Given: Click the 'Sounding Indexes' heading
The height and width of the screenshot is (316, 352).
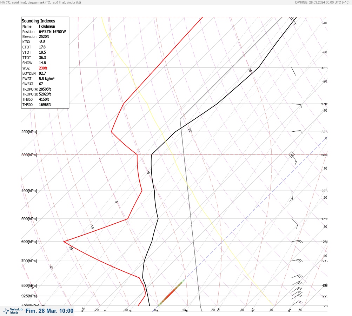Looking at the screenshot, I should (38, 21).
